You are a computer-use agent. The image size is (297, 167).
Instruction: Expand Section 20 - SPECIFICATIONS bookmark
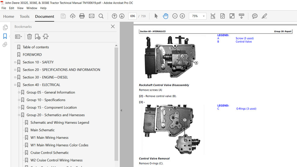click(15, 70)
